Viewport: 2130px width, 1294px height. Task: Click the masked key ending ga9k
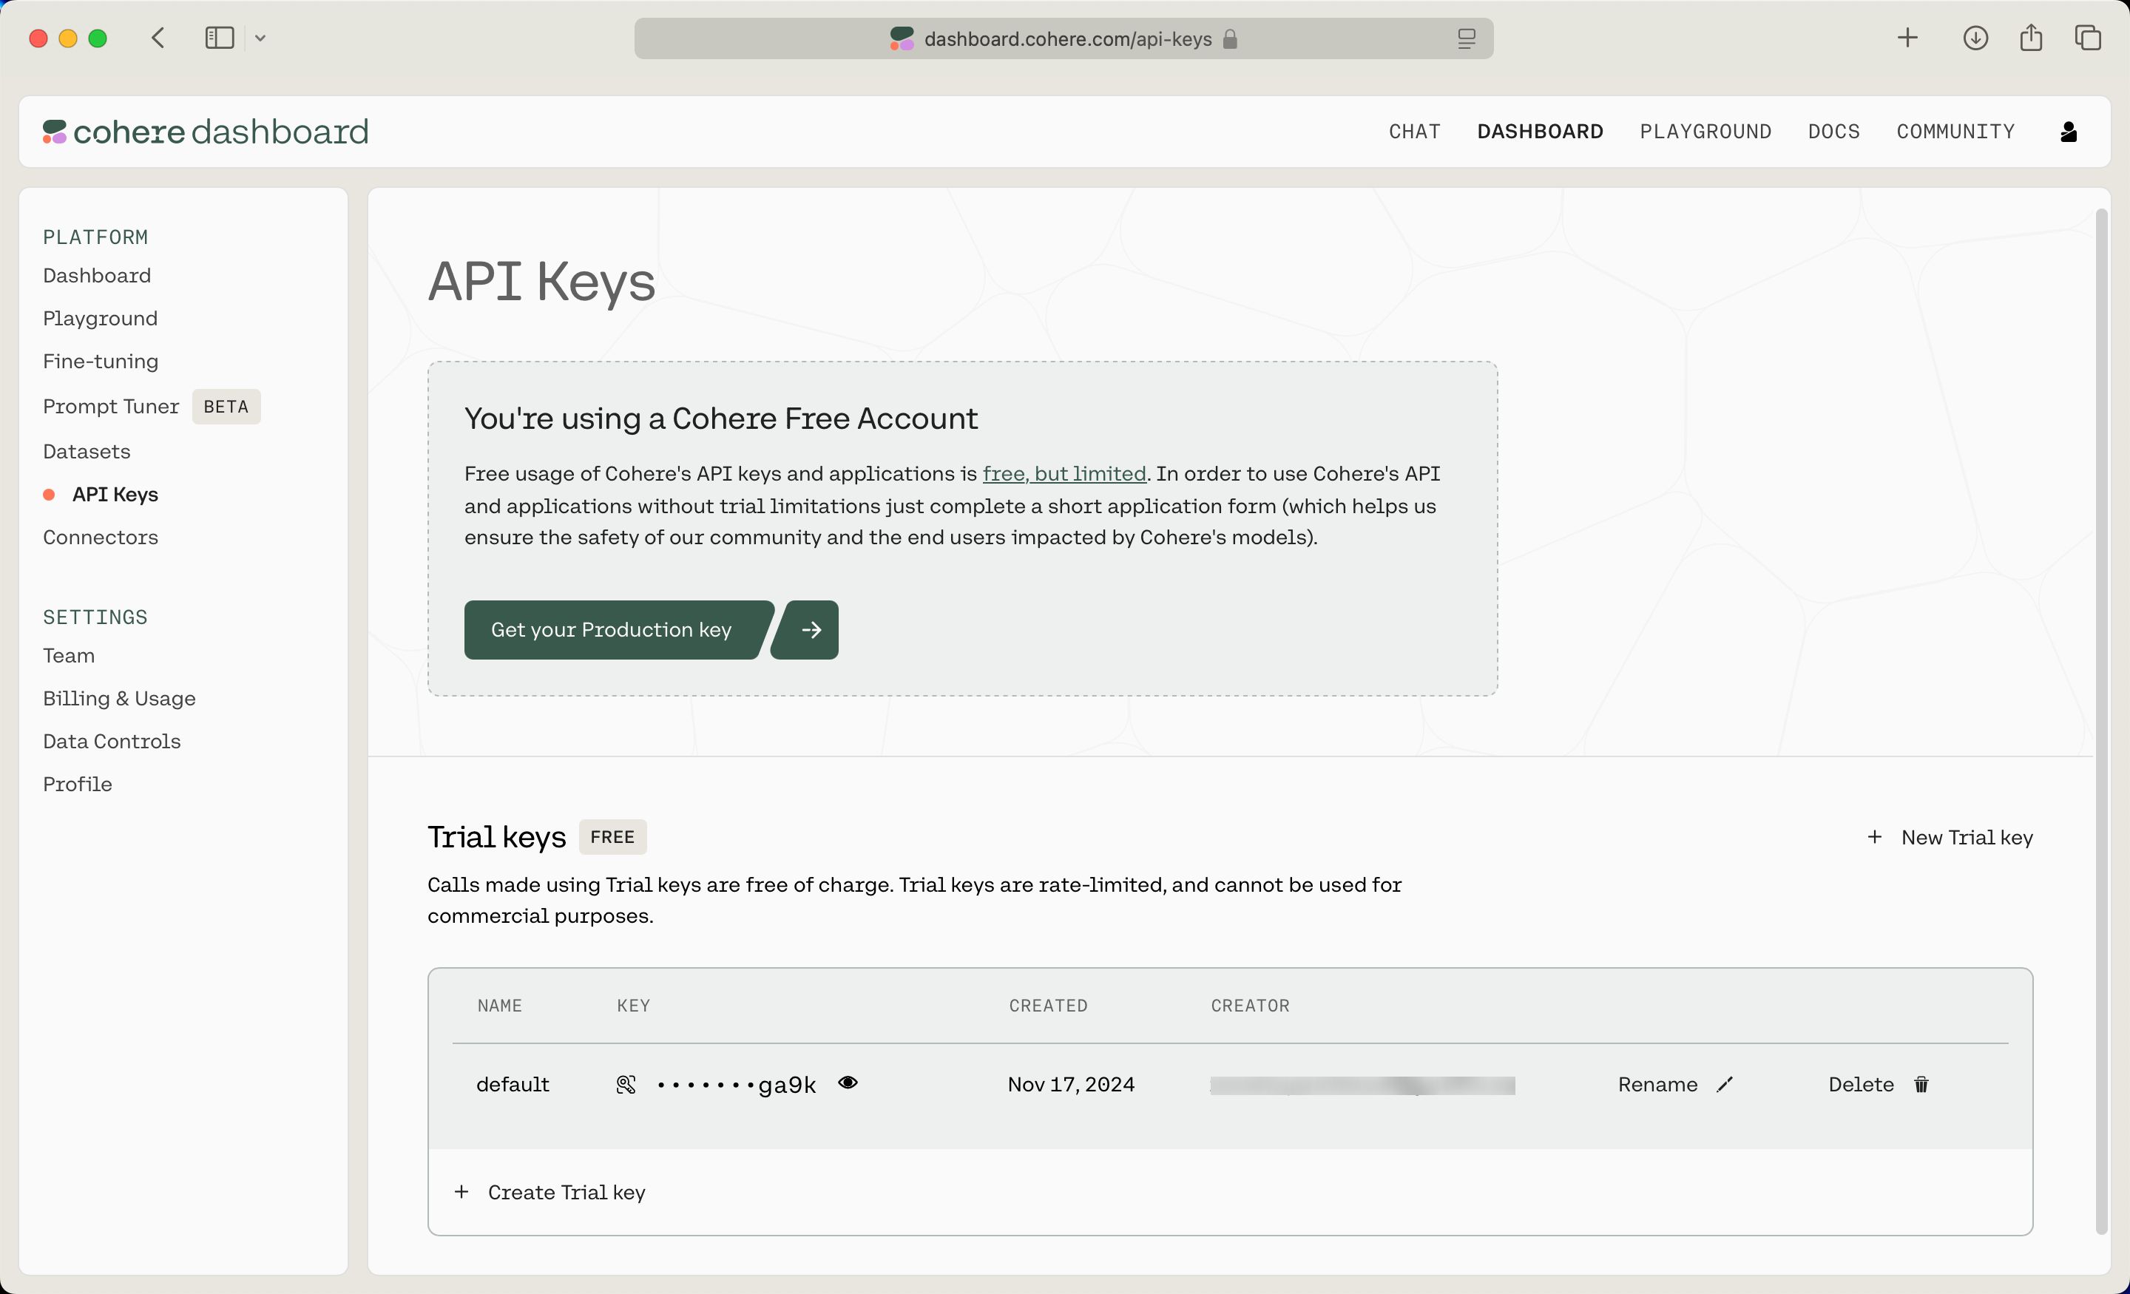737,1085
